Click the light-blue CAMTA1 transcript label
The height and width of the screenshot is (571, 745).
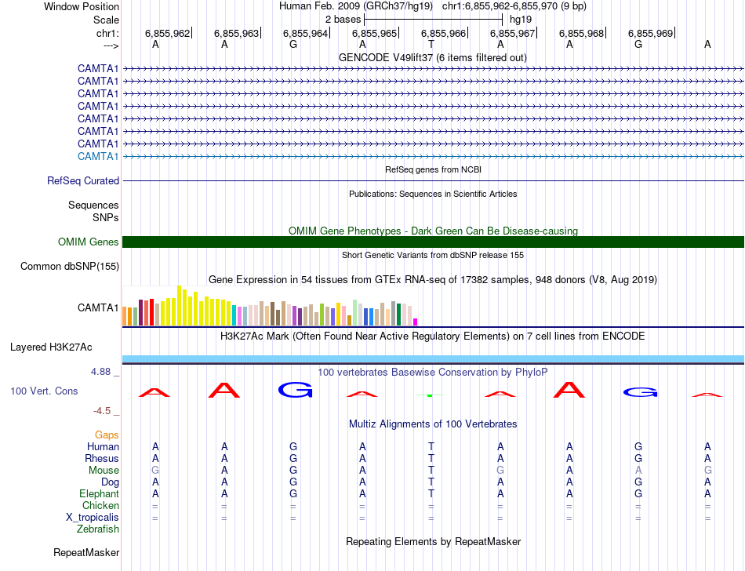click(x=98, y=156)
